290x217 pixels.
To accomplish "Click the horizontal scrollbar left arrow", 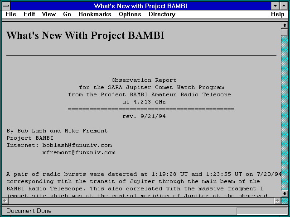I will pos(5,201).
